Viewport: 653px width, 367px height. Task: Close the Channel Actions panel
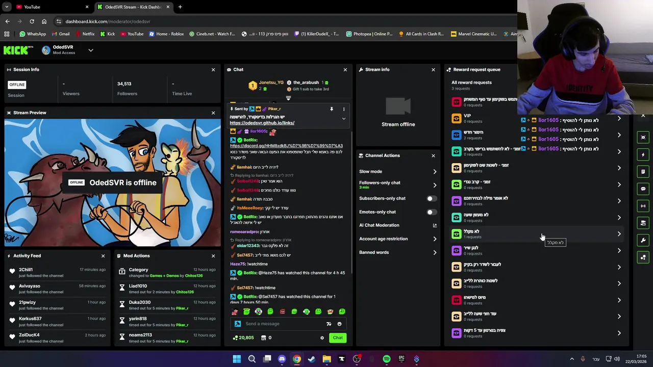(434, 155)
